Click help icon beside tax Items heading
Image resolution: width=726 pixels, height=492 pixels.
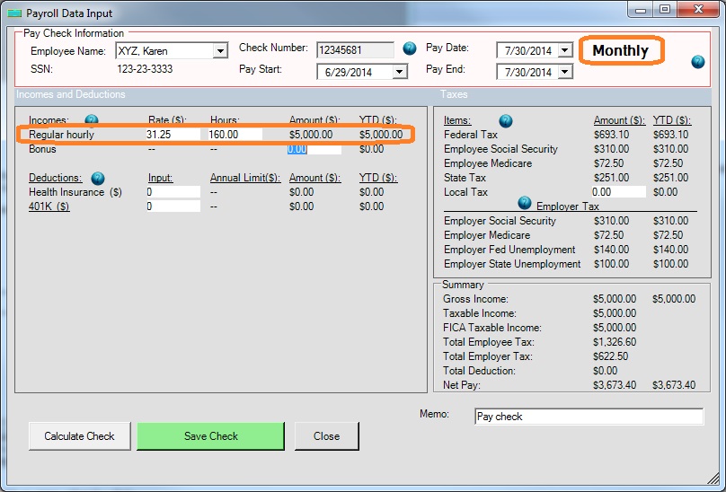tap(505, 120)
